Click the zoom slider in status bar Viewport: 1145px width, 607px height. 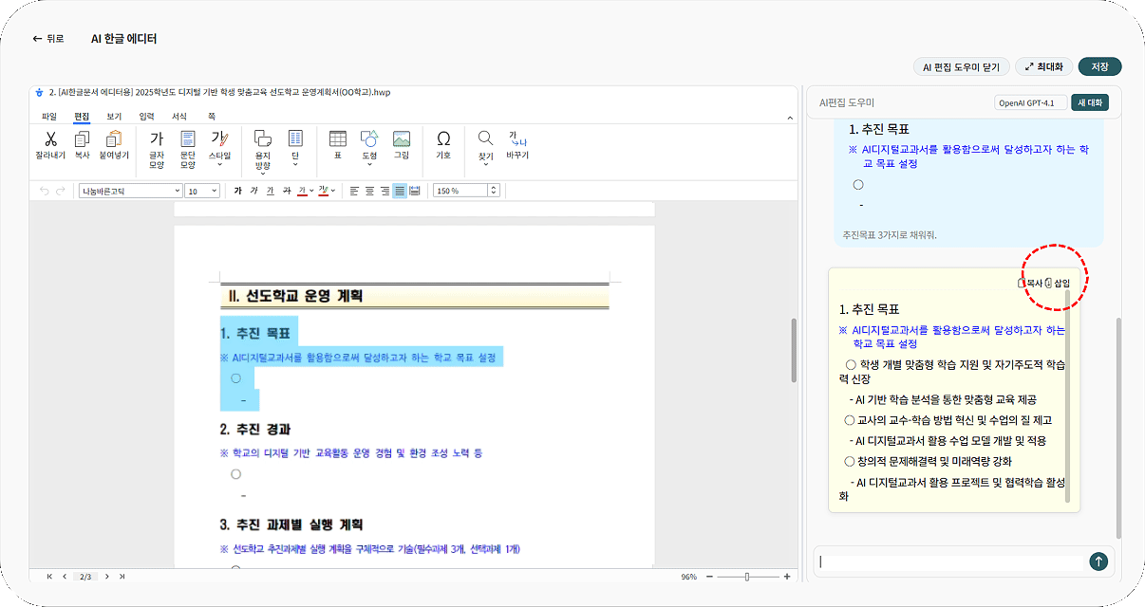[747, 577]
